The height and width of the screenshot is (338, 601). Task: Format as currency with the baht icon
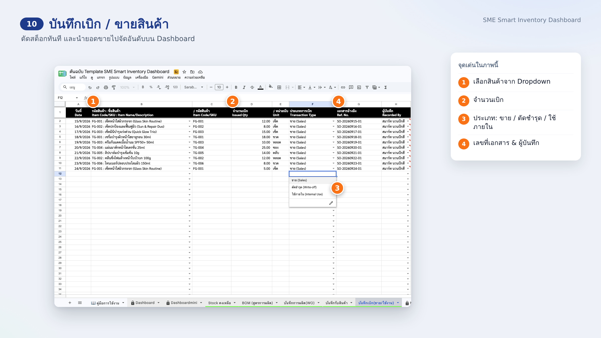tap(143, 87)
